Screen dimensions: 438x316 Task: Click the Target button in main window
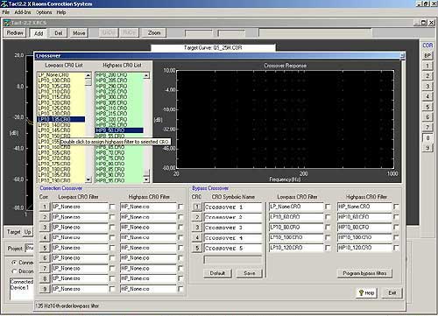click(x=13, y=232)
